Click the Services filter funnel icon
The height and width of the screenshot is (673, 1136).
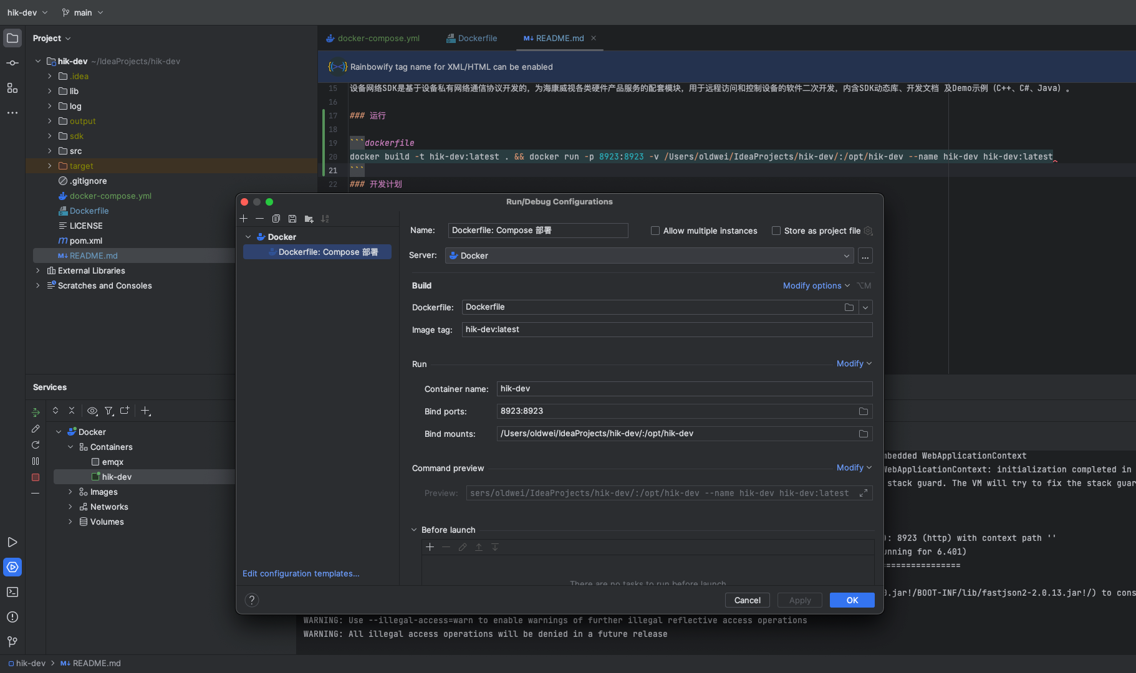click(109, 411)
